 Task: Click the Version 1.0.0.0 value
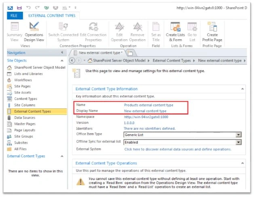click(x=129, y=123)
